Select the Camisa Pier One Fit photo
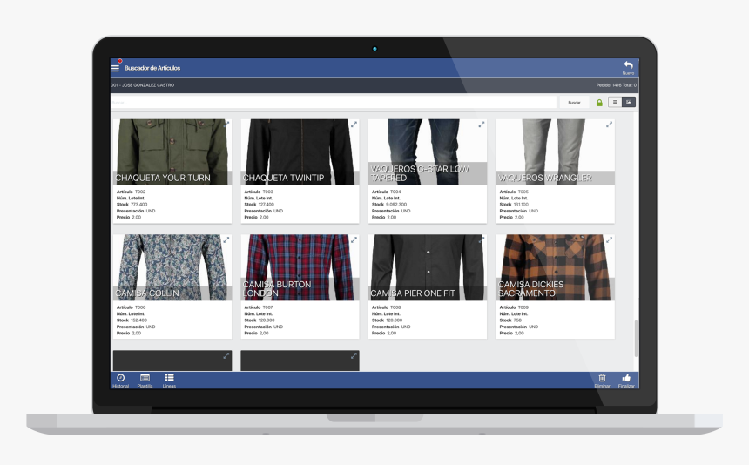This screenshot has width=749, height=465. [x=428, y=267]
